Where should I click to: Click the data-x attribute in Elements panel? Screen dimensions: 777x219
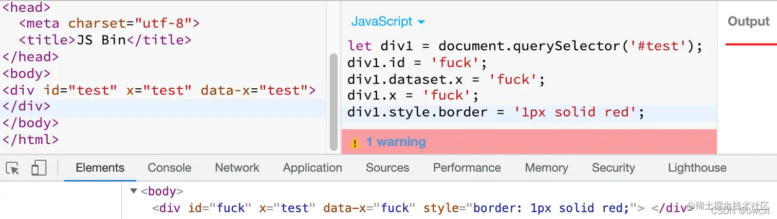[x=369, y=208]
